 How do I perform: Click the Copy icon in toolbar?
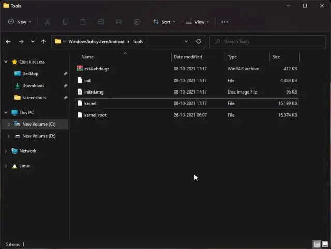(x=65, y=22)
